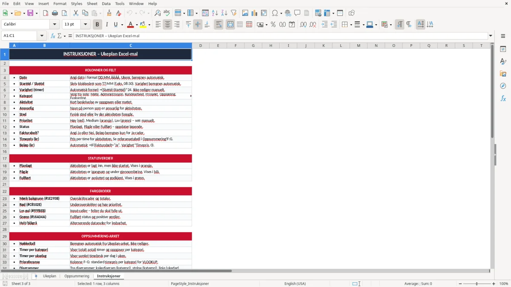Viewport: 511px width, 287px height.
Task: Open the Data menu
Action: tap(106, 3)
